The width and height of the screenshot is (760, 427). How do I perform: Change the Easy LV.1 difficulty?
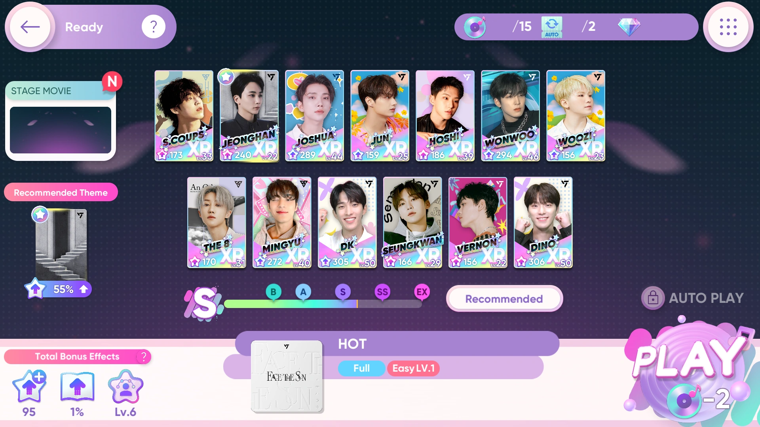point(413,368)
